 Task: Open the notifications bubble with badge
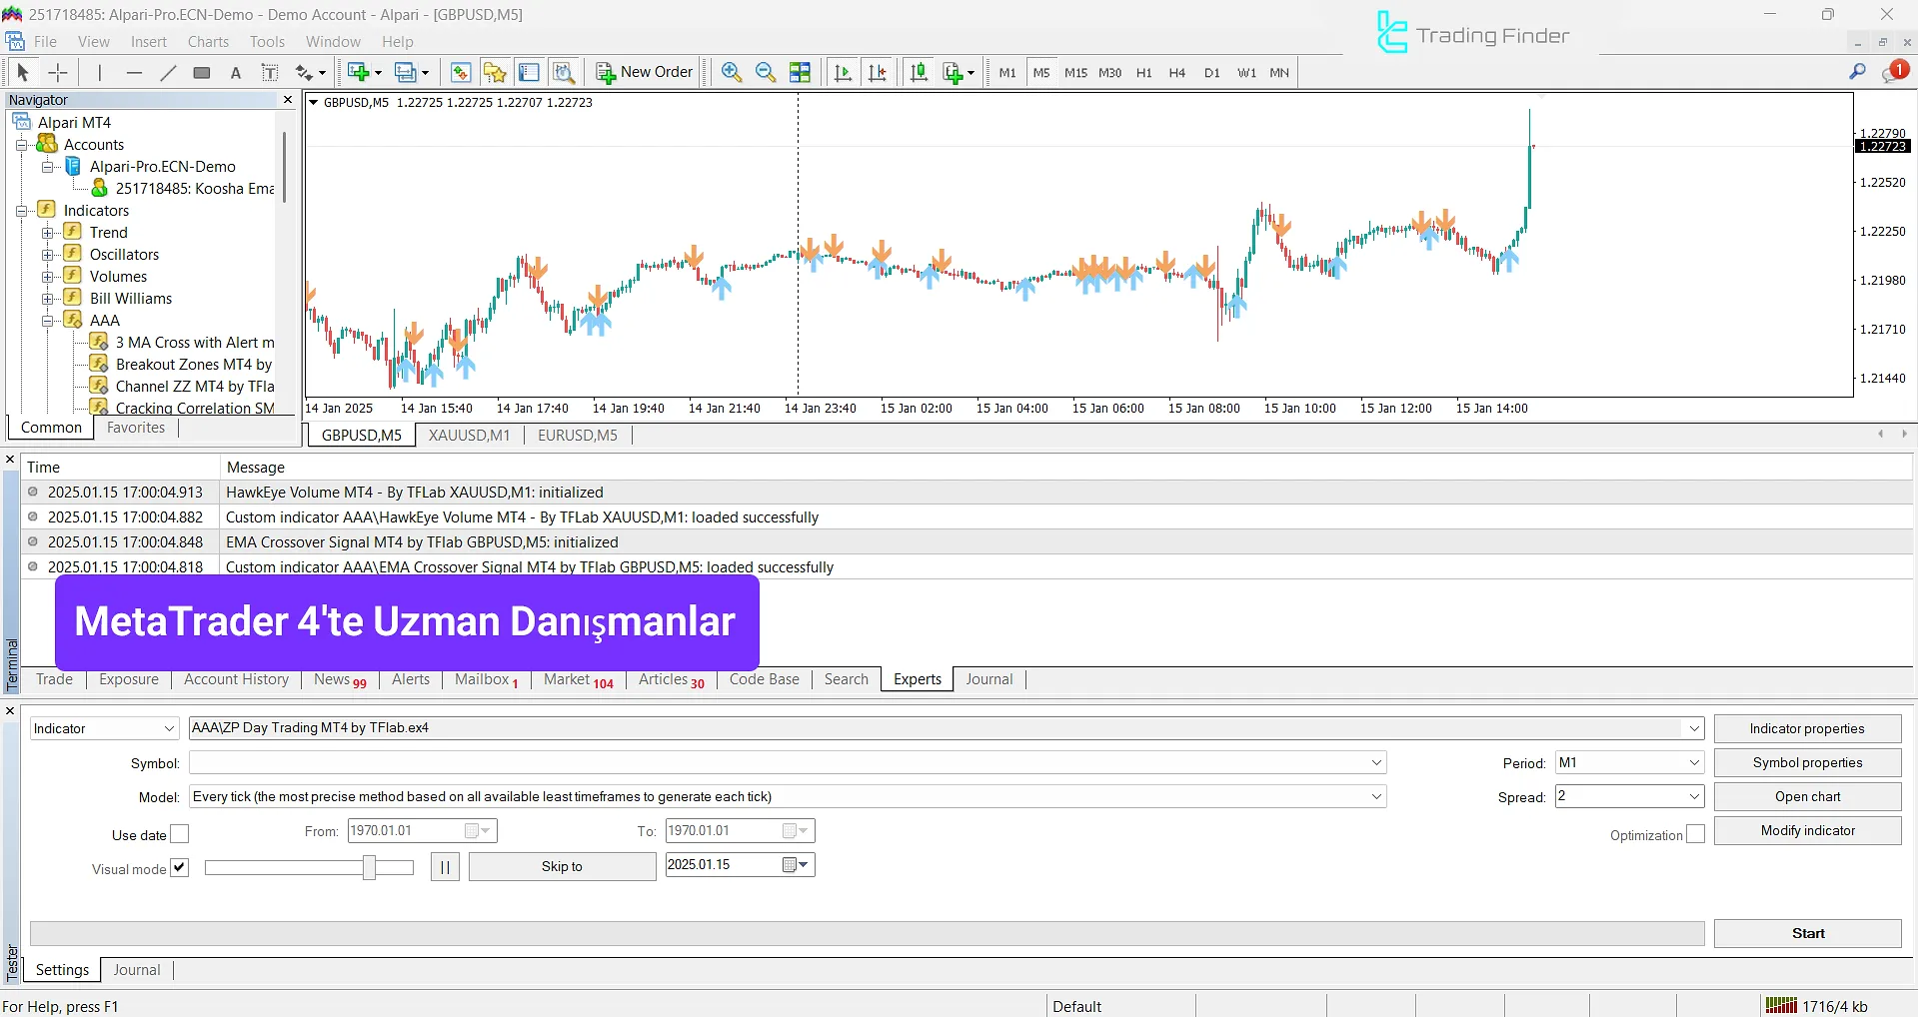(1895, 71)
